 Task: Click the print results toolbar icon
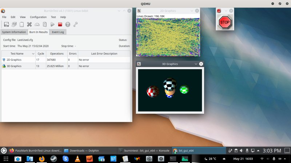(14, 24)
